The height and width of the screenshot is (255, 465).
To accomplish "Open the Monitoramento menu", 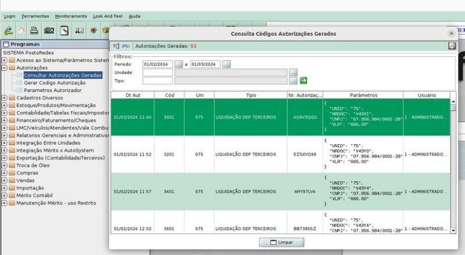I will 71,16.
